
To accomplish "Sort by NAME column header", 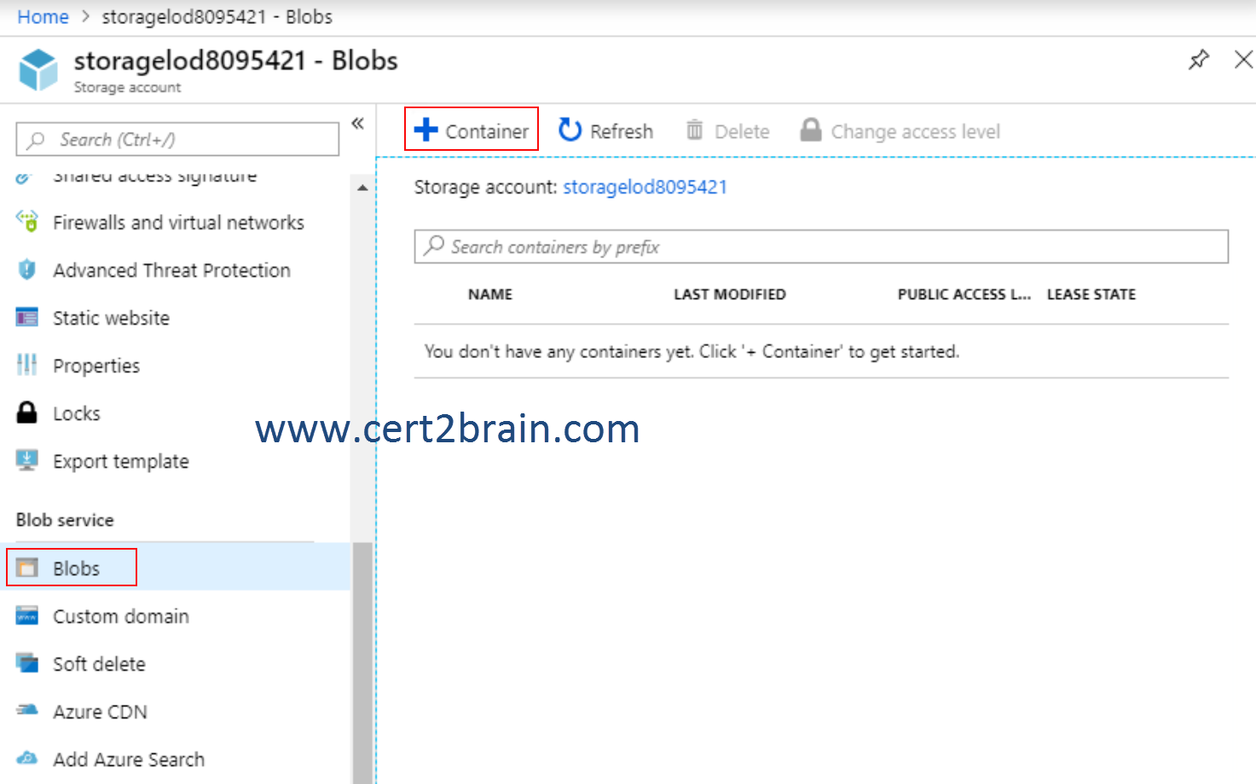I will point(490,294).
